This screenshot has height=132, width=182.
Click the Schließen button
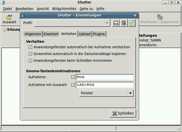(x=123, y=113)
